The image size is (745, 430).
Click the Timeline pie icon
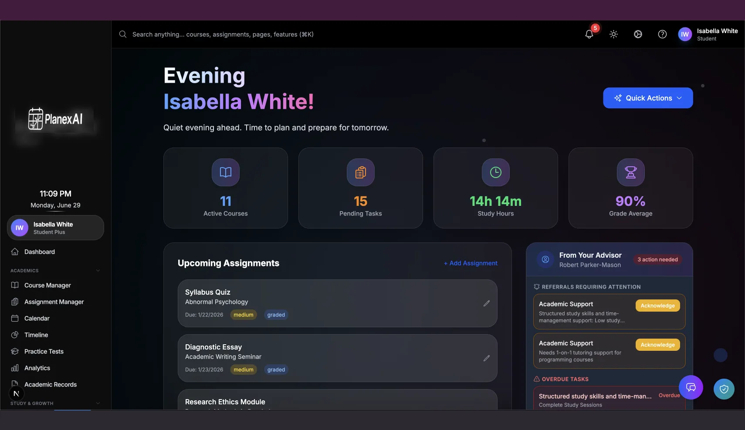pos(15,335)
